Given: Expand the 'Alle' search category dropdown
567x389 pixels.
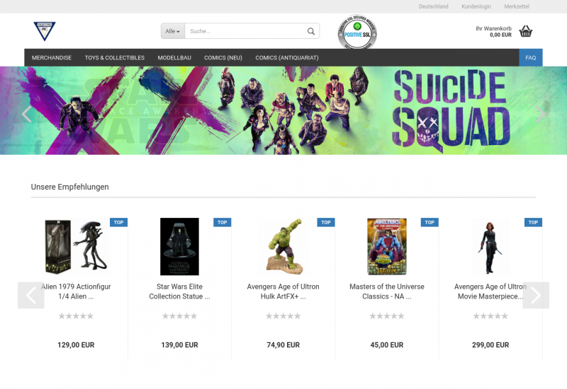Looking at the screenshot, I should tap(172, 31).
